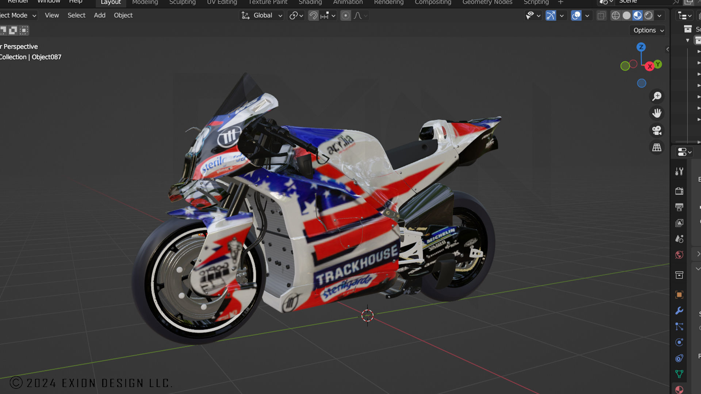Switch to the Modeling workspace tab

(x=145, y=2)
